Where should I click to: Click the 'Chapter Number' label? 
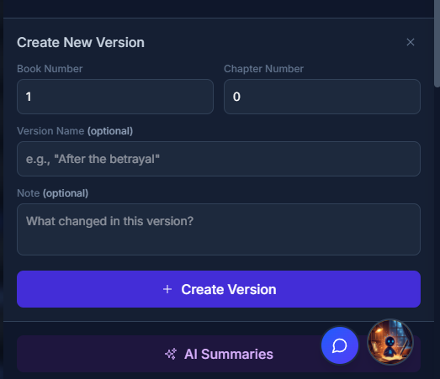[263, 69]
